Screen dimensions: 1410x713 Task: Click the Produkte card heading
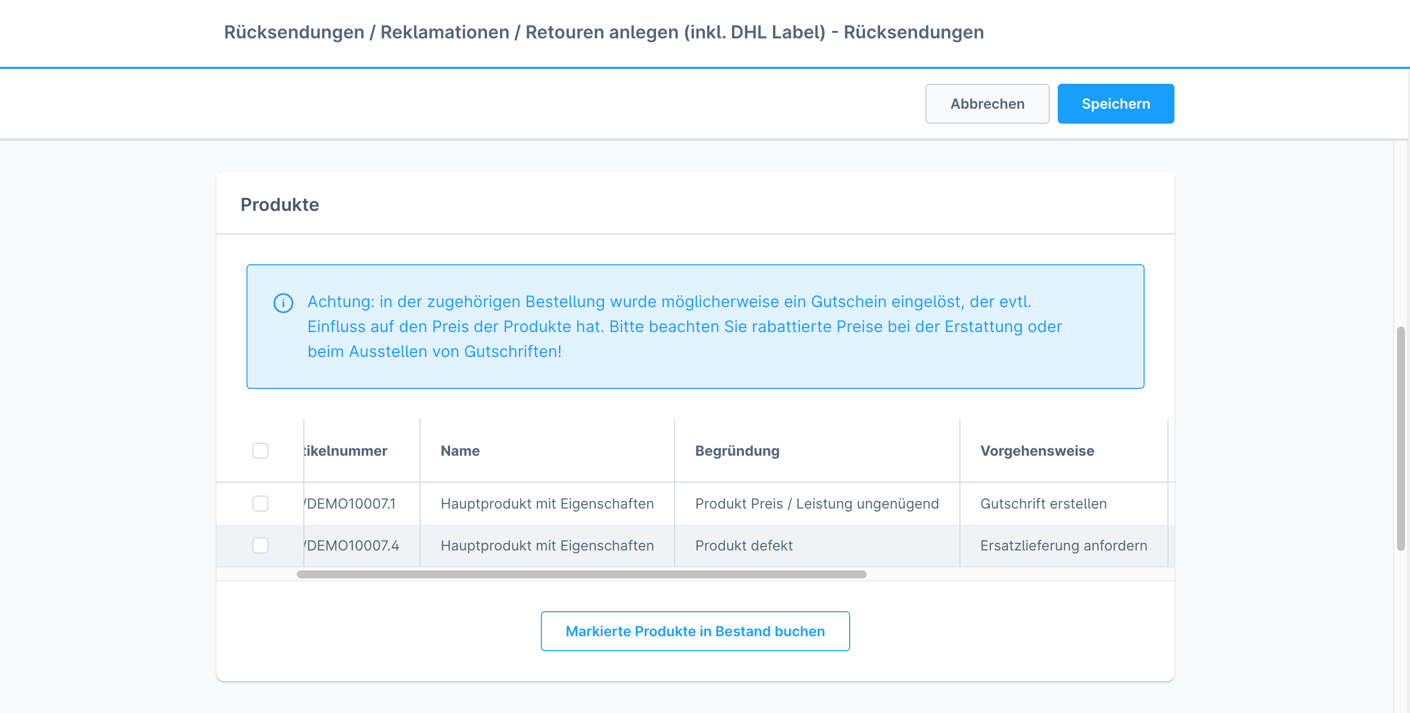point(280,204)
